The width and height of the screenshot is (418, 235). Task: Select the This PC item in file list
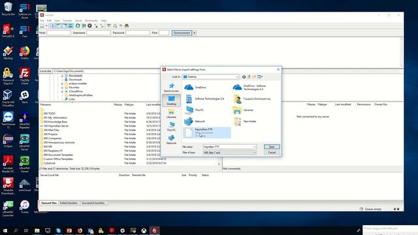pos(194,110)
